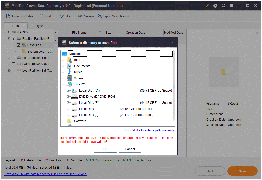Screen dimensions: 262x180
Task: Click the System Volume folder icon
Action: [24, 51]
